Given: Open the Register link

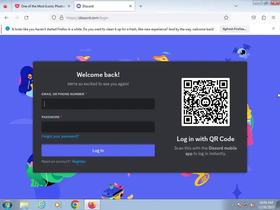Looking at the screenshot, I should [x=79, y=161].
